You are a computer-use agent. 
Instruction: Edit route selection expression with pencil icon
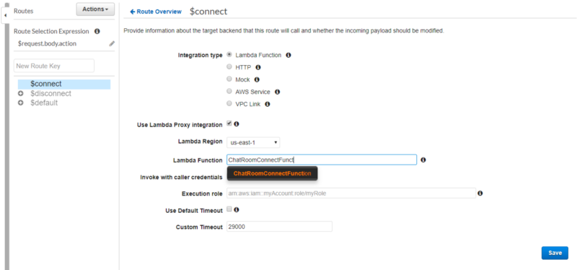coord(112,43)
